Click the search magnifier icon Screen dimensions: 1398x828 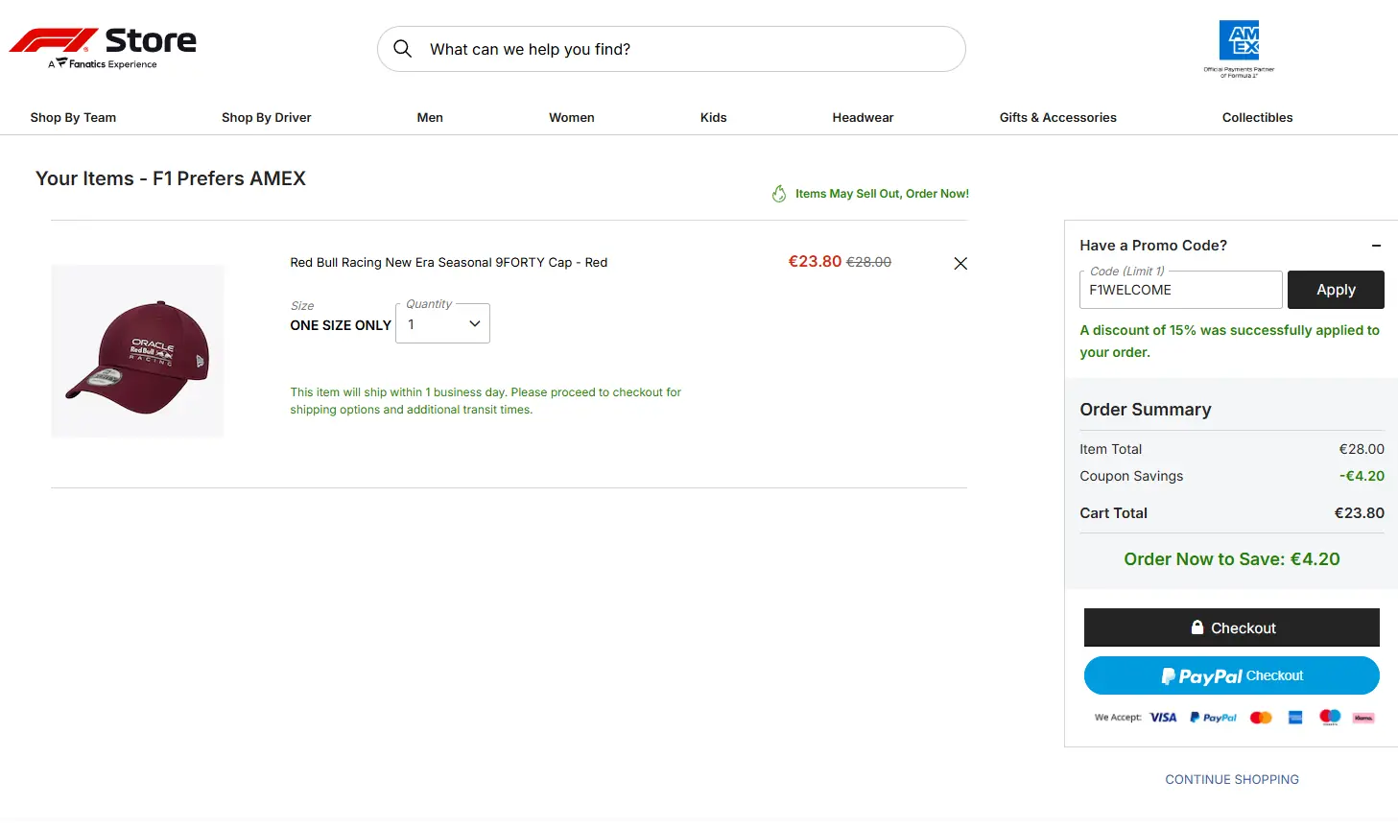tap(403, 49)
